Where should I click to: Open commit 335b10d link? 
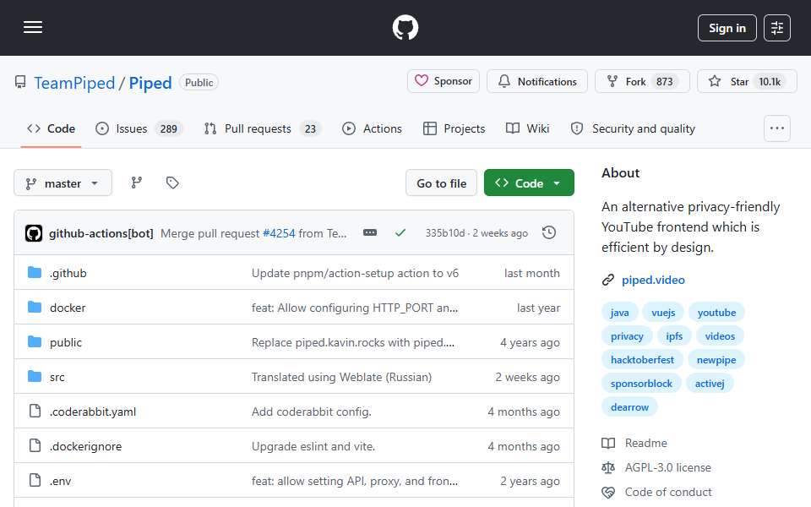coord(445,233)
